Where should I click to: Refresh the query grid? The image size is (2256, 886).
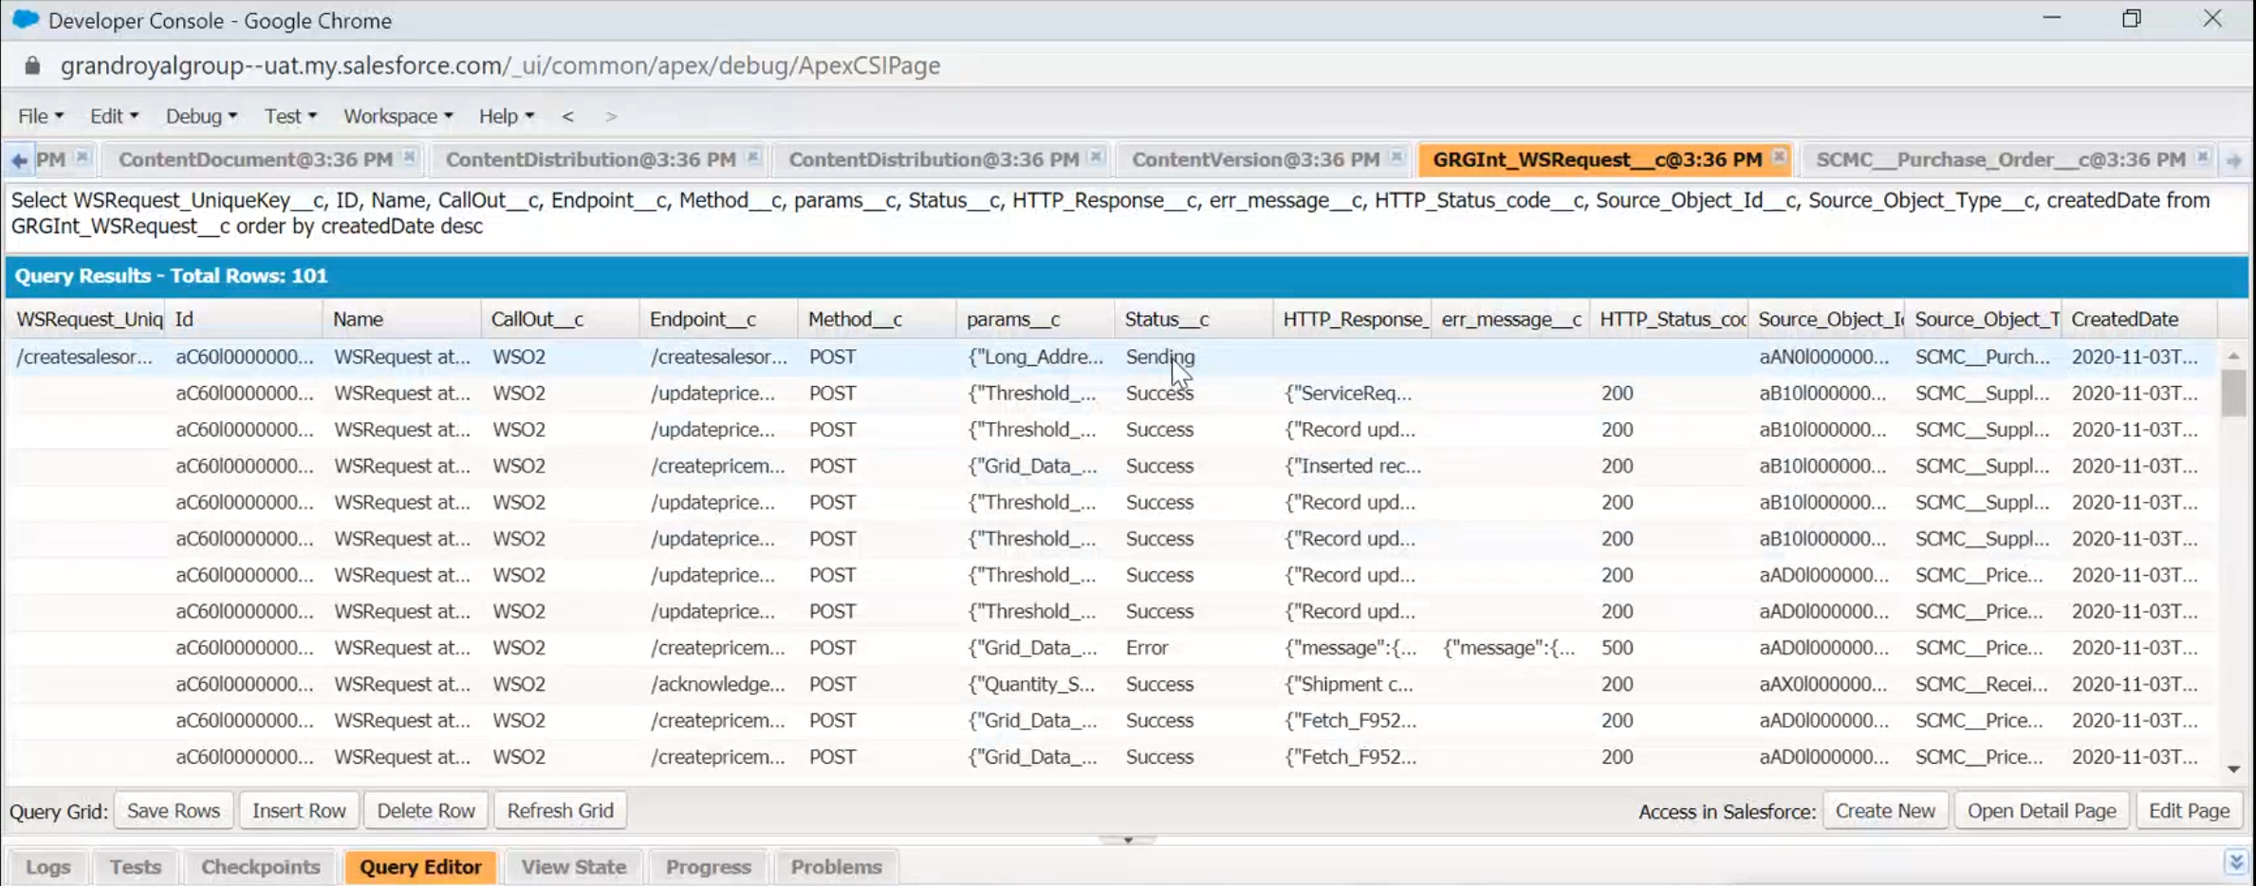[560, 811]
